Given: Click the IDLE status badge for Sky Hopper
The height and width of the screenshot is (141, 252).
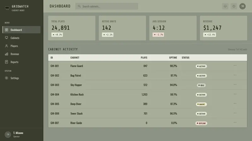Looking at the screenshot, I should [201, 85].
